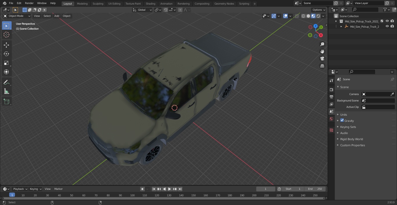The height and width of the screenshot is (205, 397).
Task: Toggle the Gravity checkbox
Action: pyautogui.click(x=342, y=120)
